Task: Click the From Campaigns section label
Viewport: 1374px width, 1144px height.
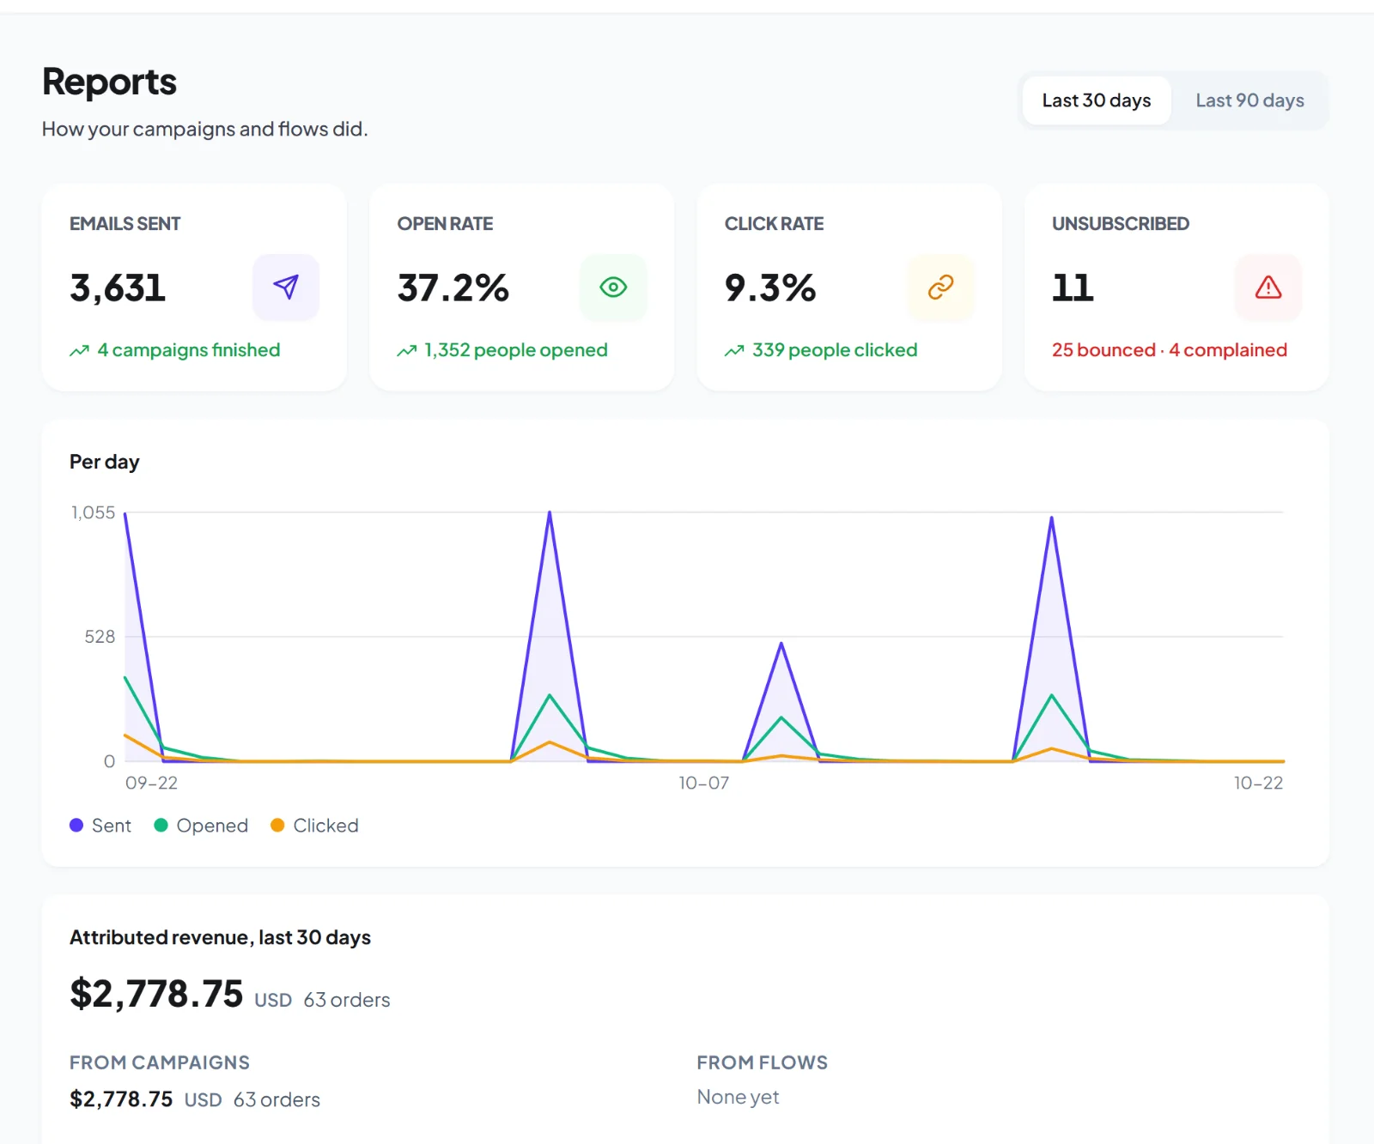Action: pyautogui.click(x=160, y=1062)
